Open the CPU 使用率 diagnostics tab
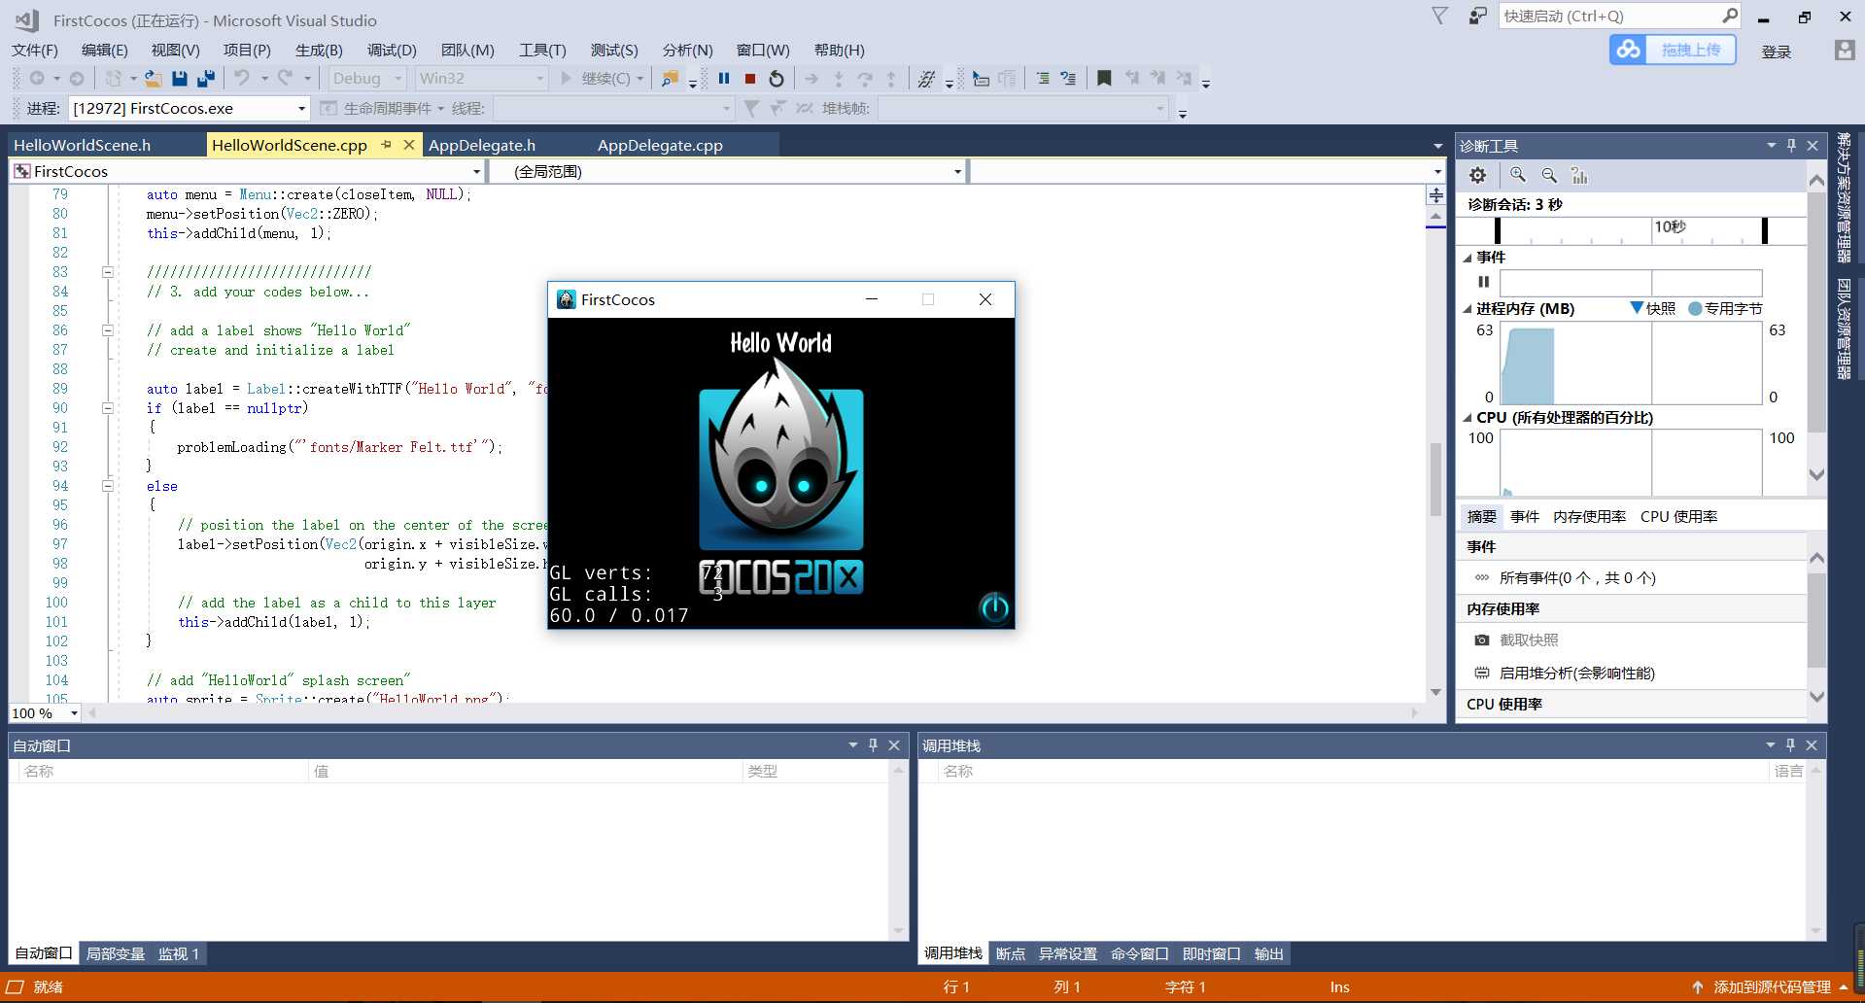The width and height of the screenshot is (1865, 1003). click(x=1678, y=517)
